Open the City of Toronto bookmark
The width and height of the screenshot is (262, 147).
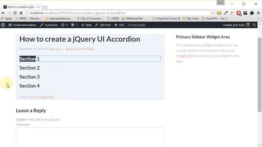coord(90,18)
